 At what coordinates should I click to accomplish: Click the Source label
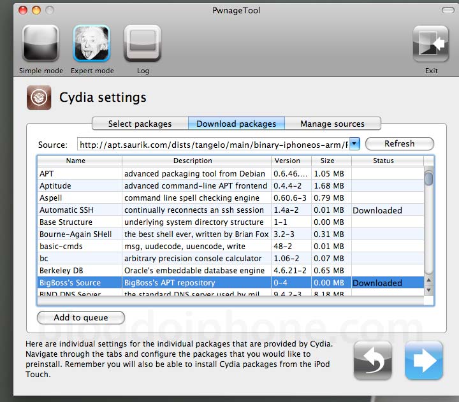pyautogui.click(x=53, y=145)
